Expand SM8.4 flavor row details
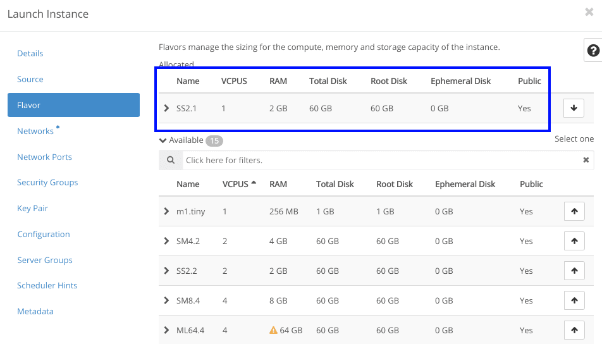The image size is (602, 344). point(166,300)
